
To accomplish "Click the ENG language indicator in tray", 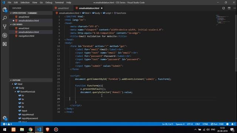I will [213, 130].
